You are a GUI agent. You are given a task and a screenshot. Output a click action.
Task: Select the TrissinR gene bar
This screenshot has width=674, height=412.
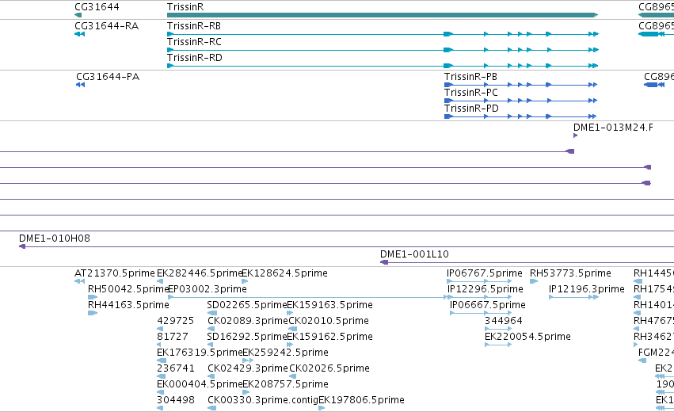(x=382, y=15)
